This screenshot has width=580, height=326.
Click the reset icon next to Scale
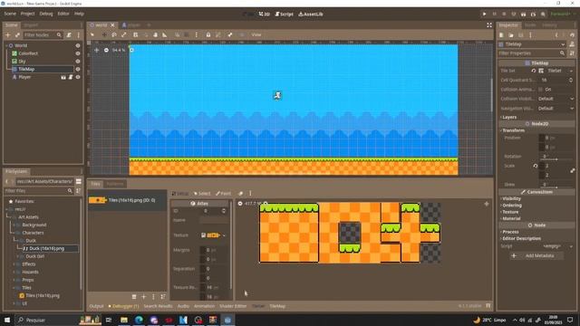point(536,166)
